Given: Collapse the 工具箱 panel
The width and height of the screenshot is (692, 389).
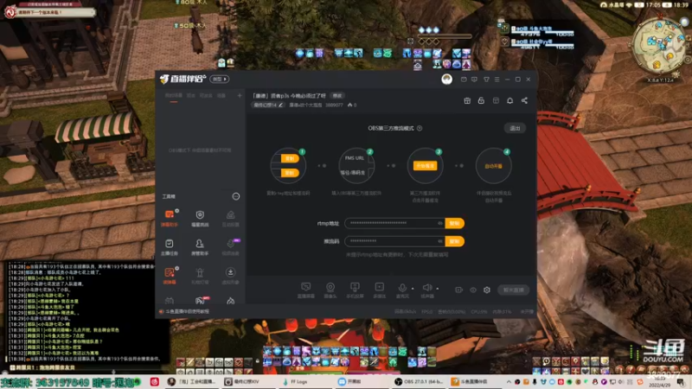Looking at the screenshot, I should coord(236,196).
